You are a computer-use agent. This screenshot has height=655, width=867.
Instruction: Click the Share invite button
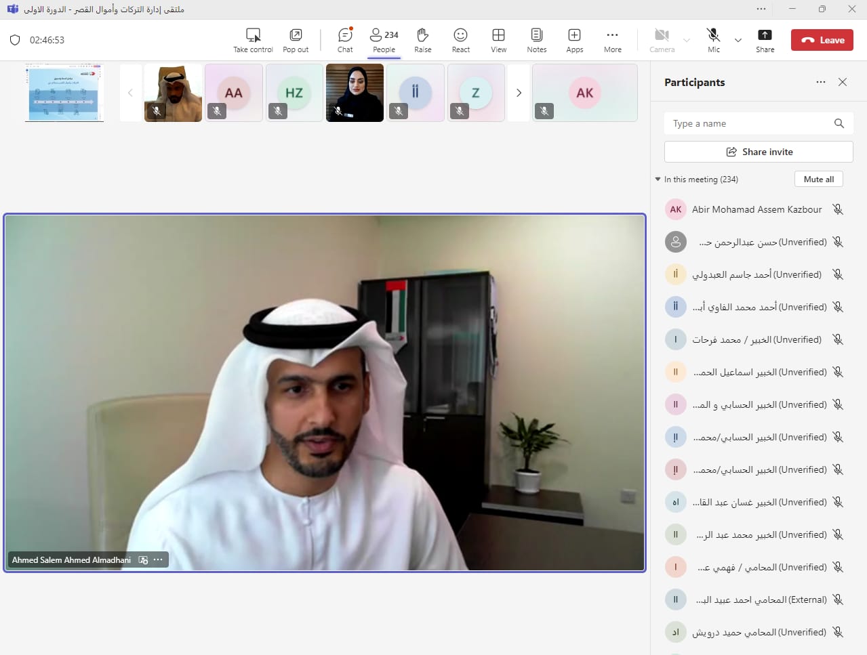pos(759,152)
